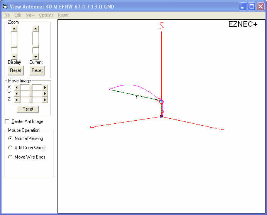Enable Center Ant Image checkbox

pyautogui.click(x=7, y=121)
